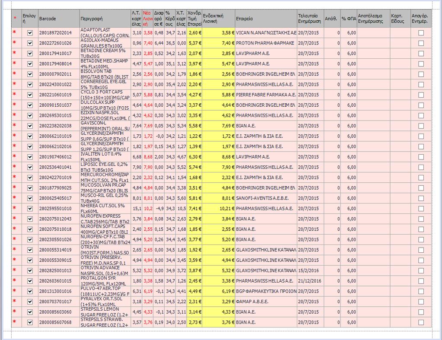Image resolution: width=442 pixels, height=340 pixels.
Task: Check update exclusion for LIPOSIC EYE.GEL
Action: pos(421,167)
